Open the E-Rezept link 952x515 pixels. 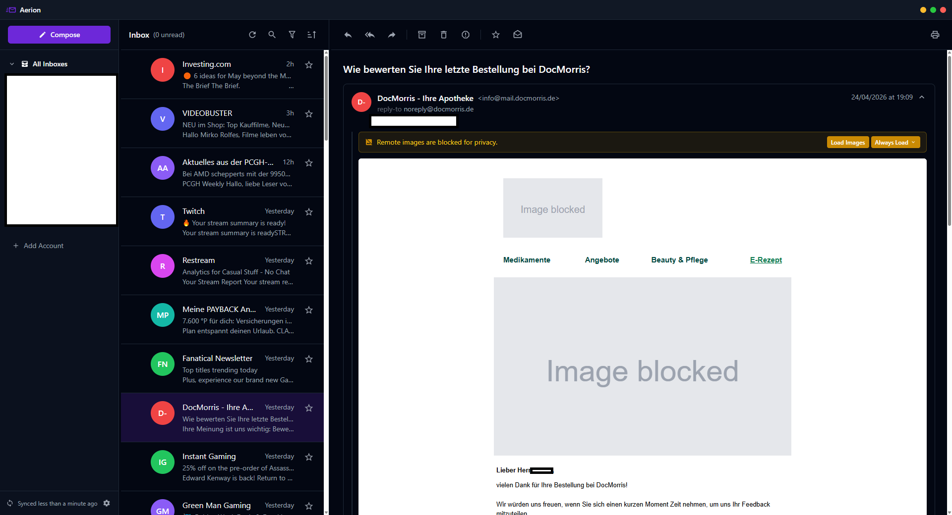pos(766,260)
